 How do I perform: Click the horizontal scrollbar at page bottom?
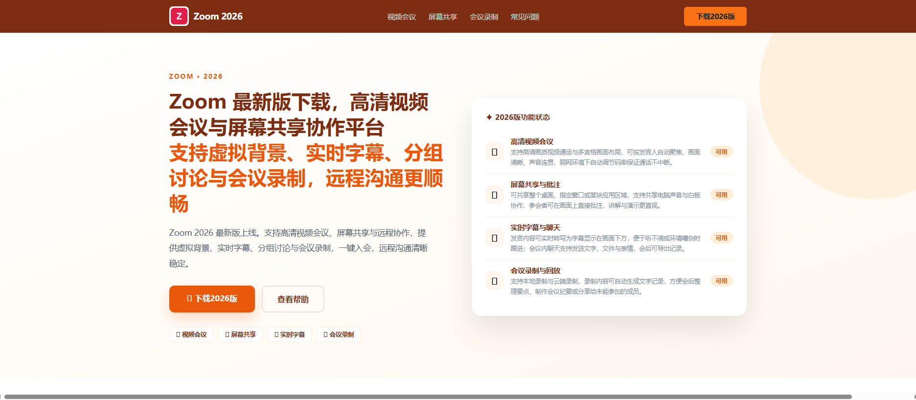pyautogui.click(x=428, y=397)
